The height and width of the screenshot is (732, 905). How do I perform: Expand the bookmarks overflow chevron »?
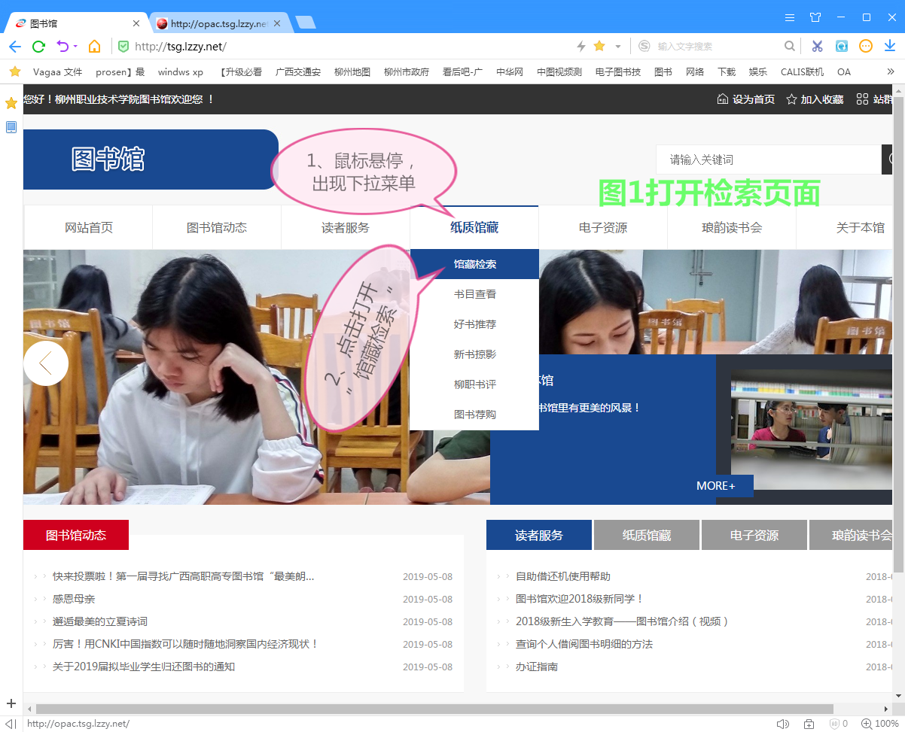coord(890,71)
